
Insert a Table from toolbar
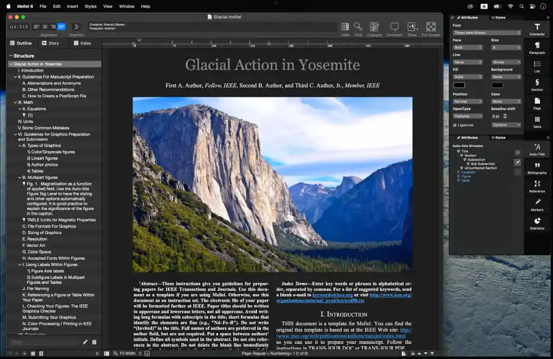pyautogui.click(x=345, y=28)
